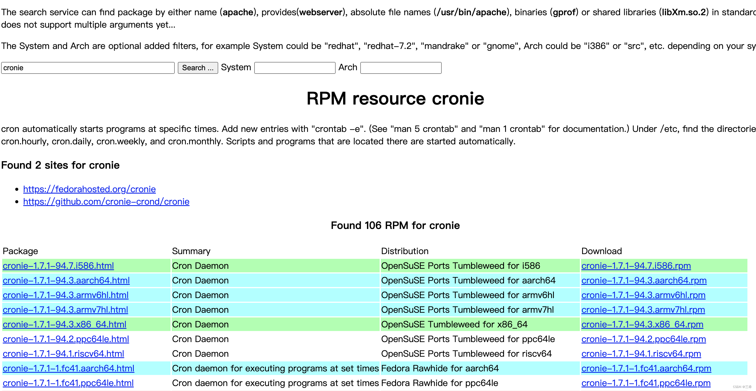Open cronie-1.7.1-94.7.i586.html package page

click(x=58, y=265)
